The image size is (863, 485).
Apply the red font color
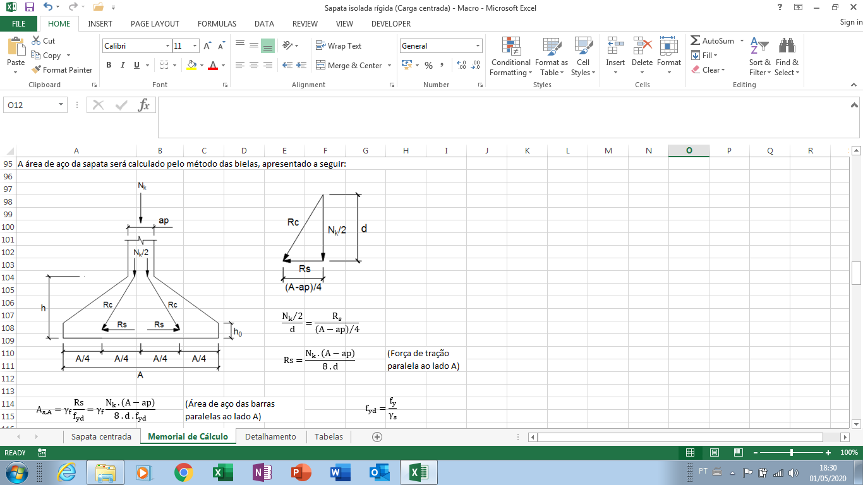(x=213, y=65)
